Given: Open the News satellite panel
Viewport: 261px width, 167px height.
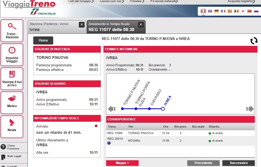Looking at the screenshot, I should click(x=12, y=127).
